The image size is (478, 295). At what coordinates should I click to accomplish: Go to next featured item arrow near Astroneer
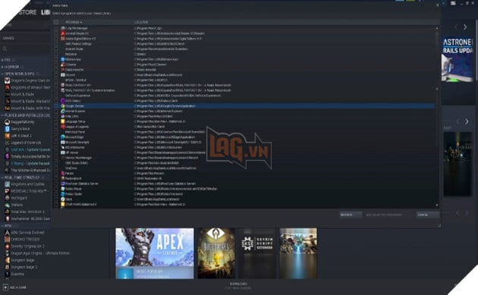pos(465,27)
